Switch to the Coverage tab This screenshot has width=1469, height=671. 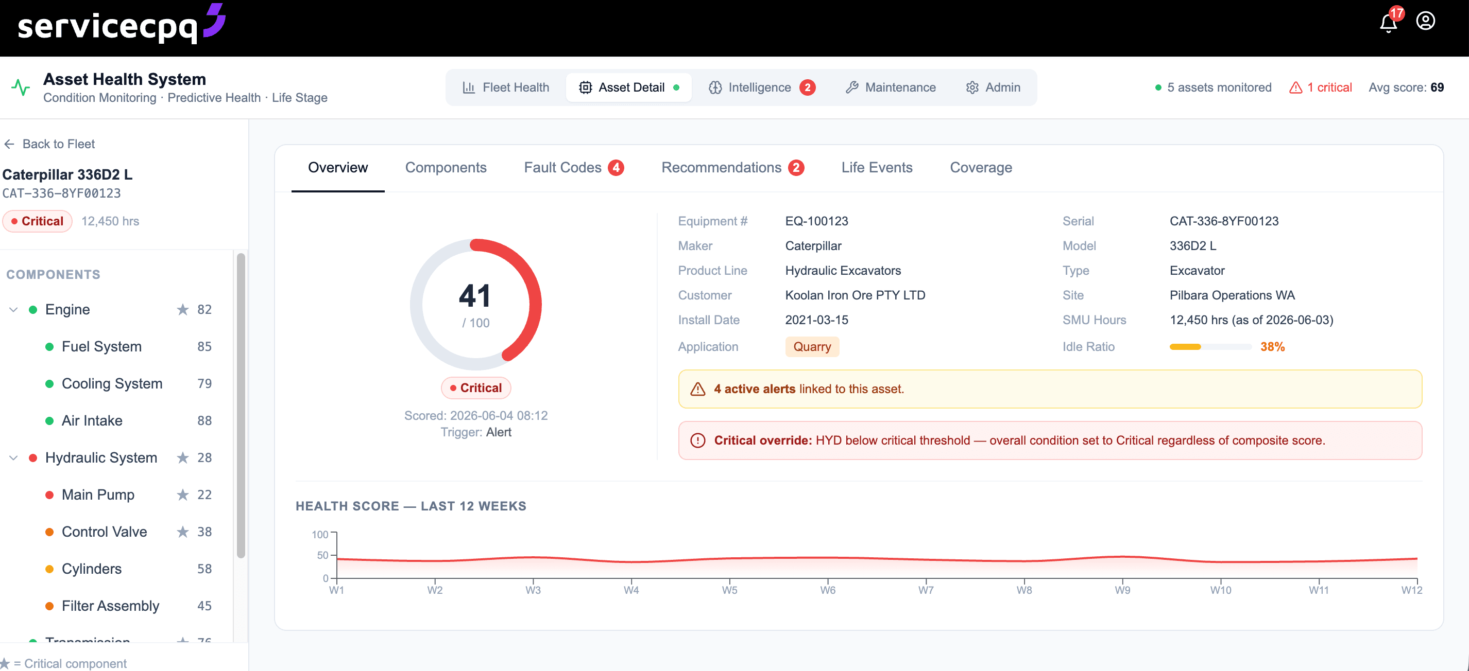point(981,167)
